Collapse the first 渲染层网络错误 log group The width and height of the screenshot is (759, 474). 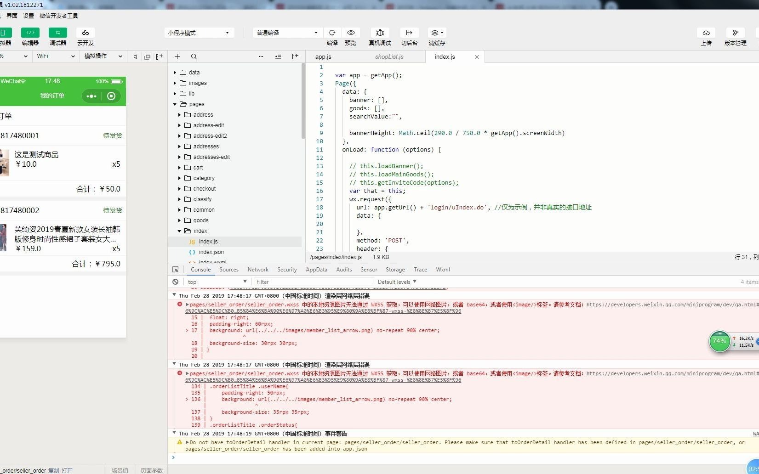click(174, 295)
